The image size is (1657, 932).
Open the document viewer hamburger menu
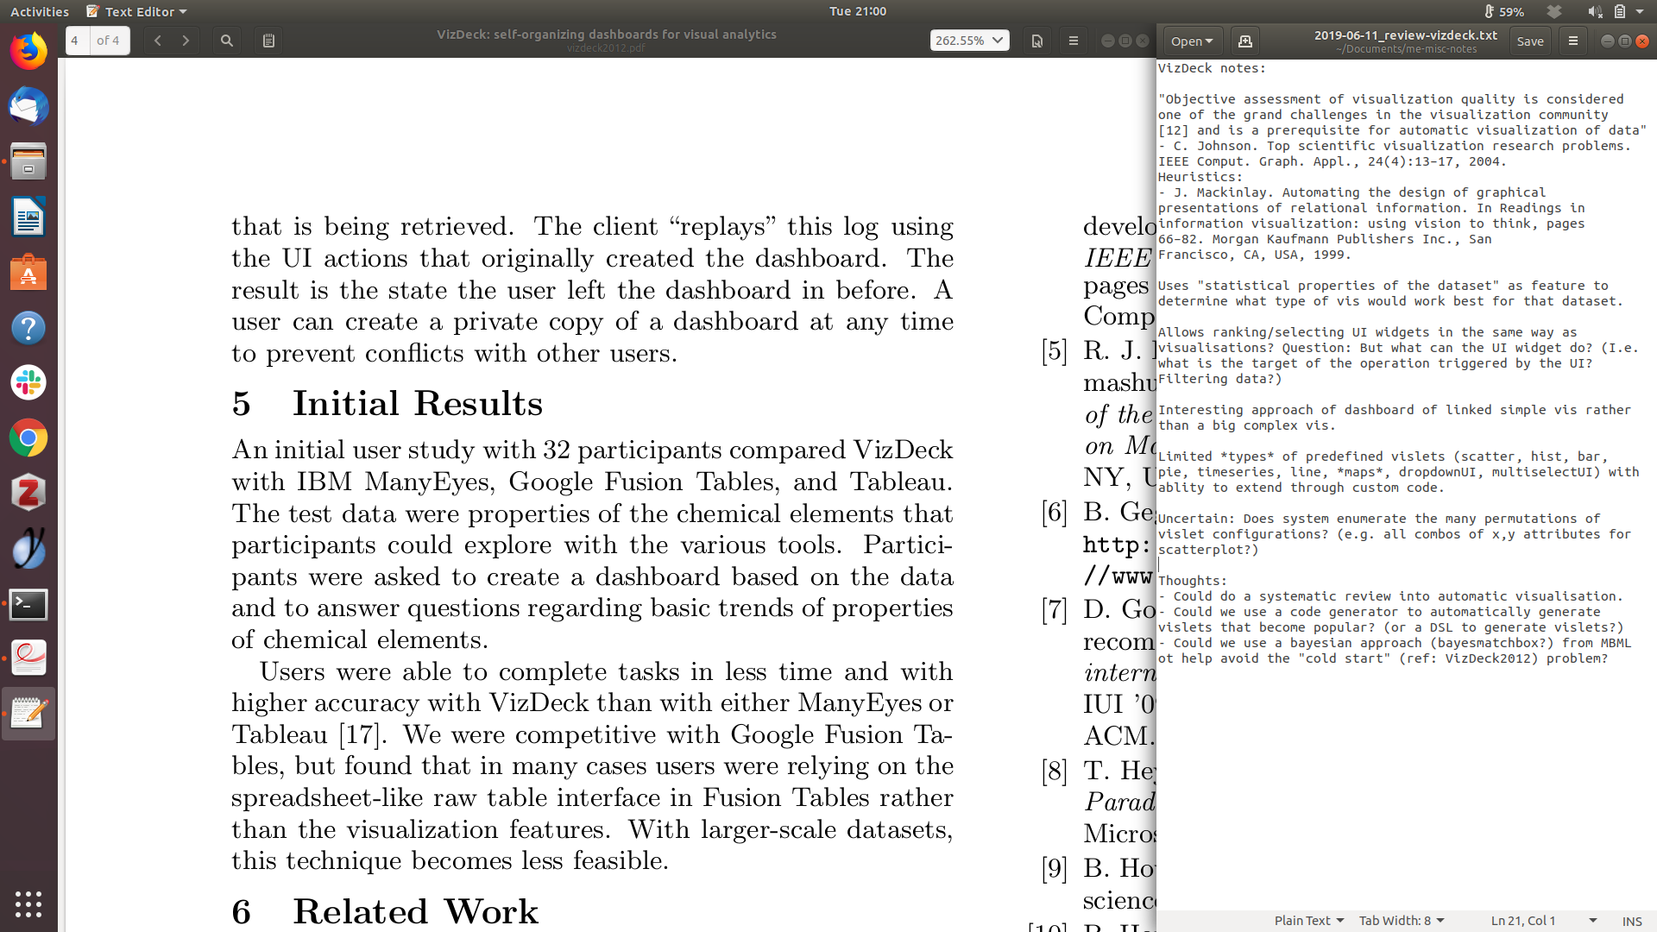coord(1074,41)
